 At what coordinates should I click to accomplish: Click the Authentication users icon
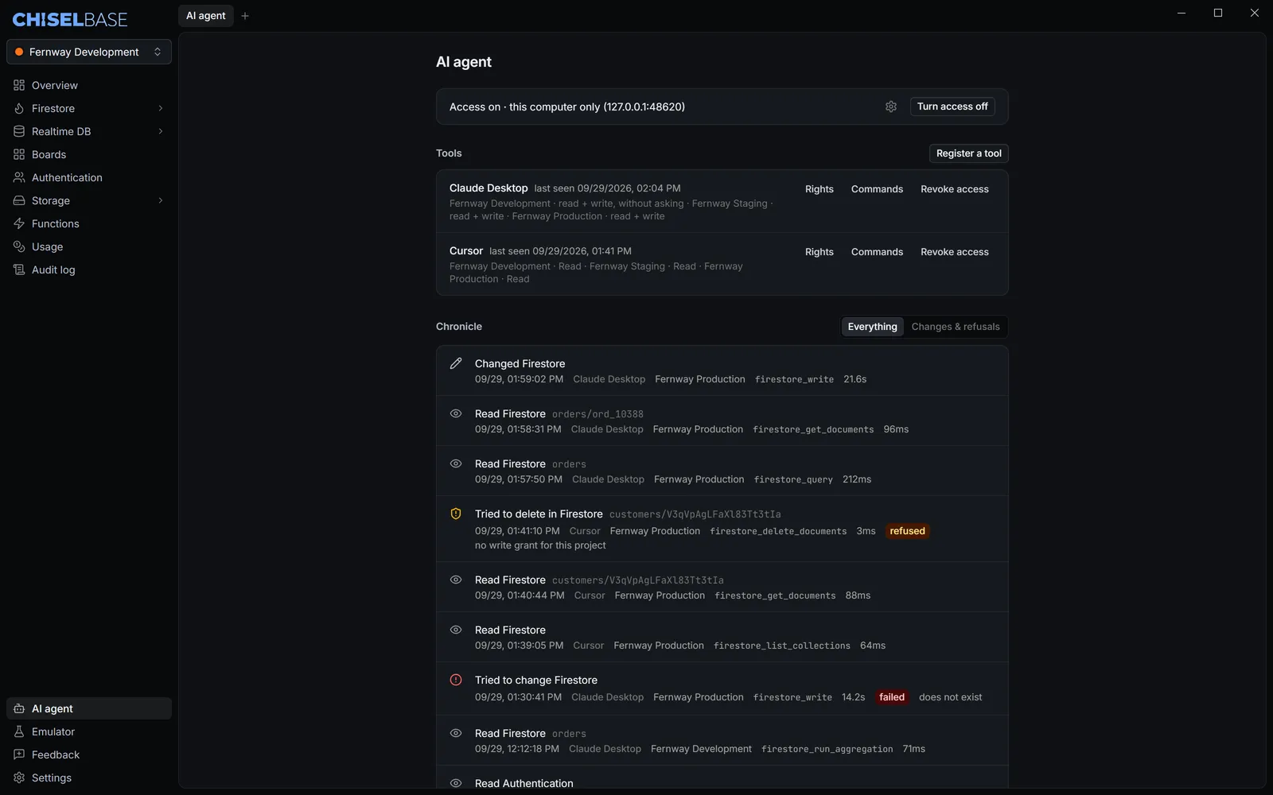tap(19, 177)
